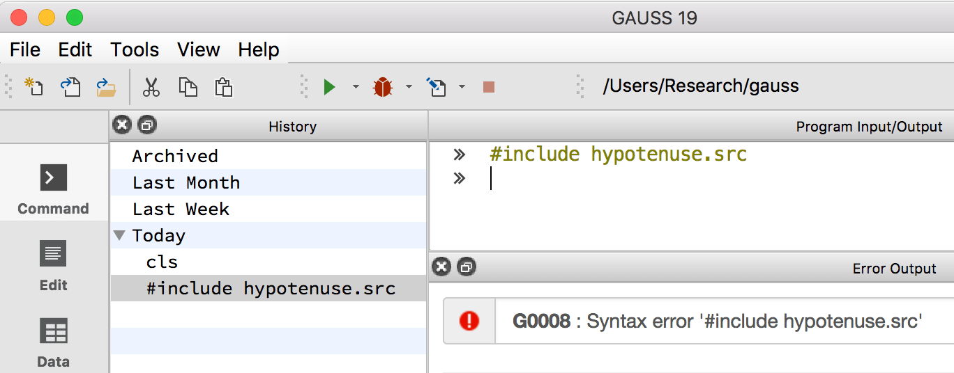Open the File menu
This screenshot has width=954, height=373.
[x=25, y=50]
